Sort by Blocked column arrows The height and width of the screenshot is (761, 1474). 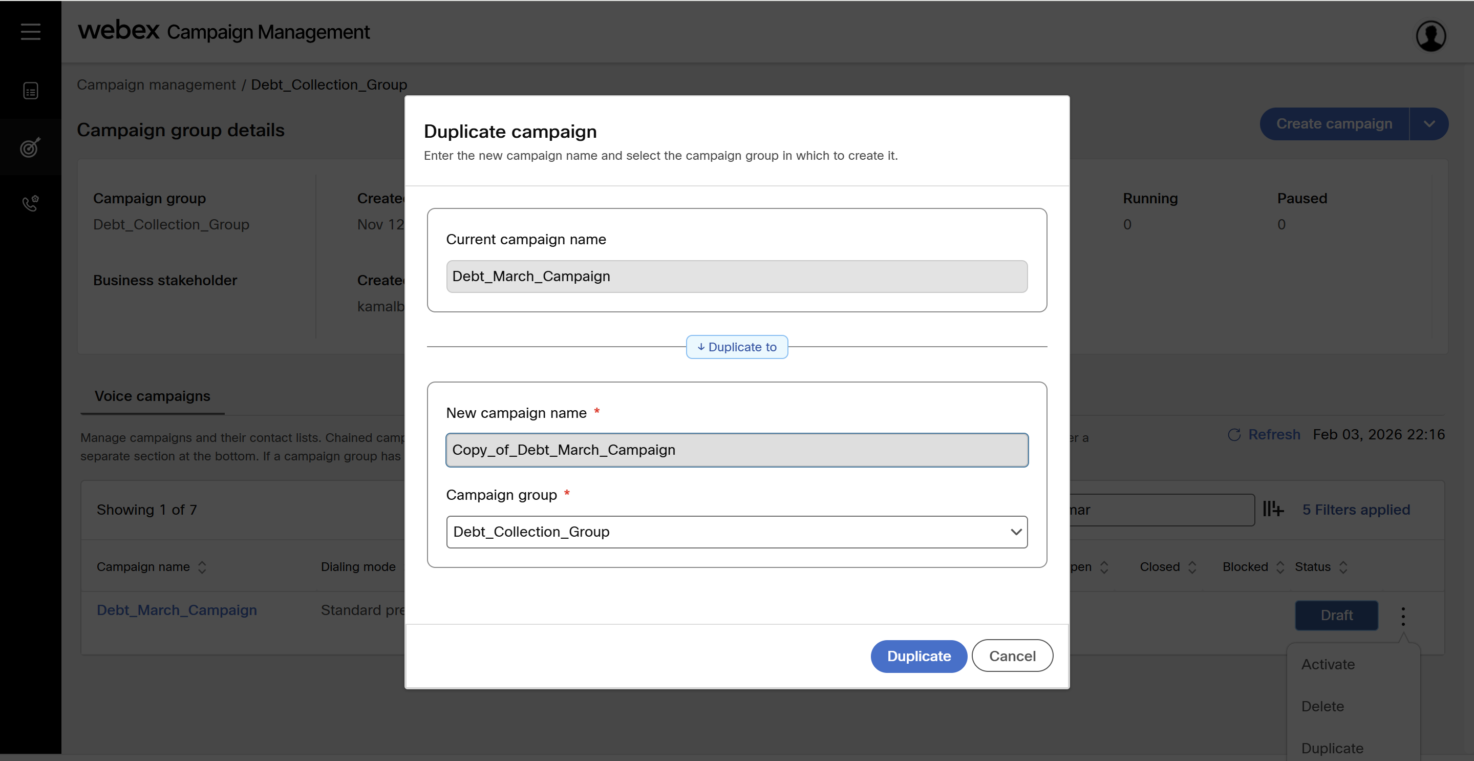point(1280,567)
